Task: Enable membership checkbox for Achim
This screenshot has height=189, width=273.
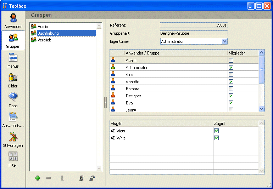Action: (x=231, y=61)
